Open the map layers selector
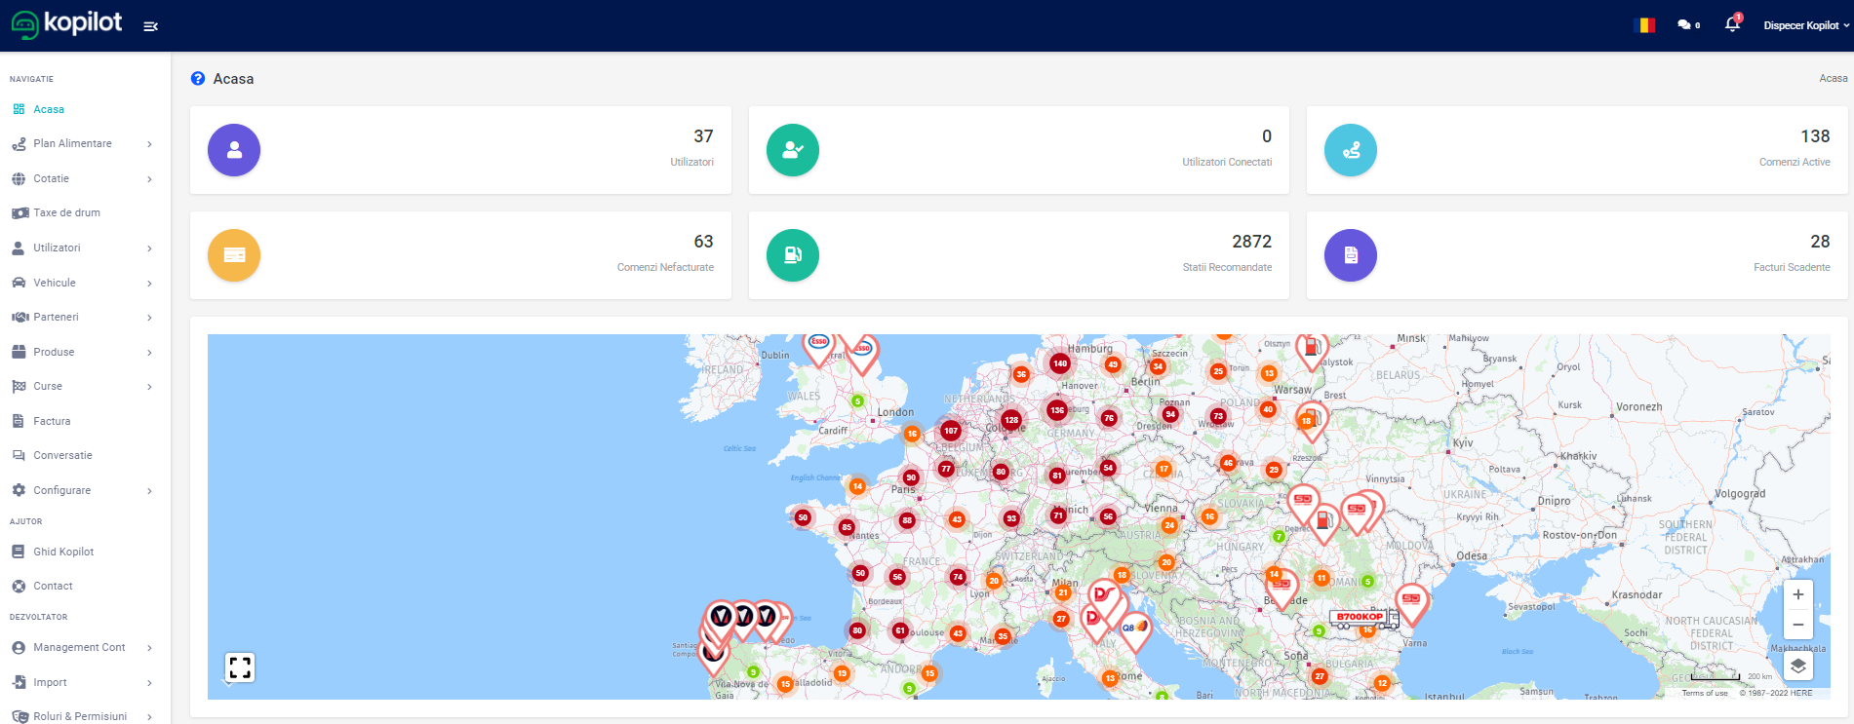Image resolution: width=1854 pixels, height=724 pixels. [1798, 667]
